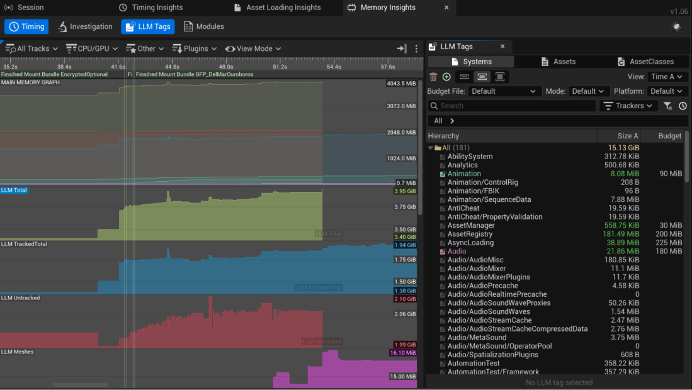The height and width of the screenshot is (390, 692).
Task: Click the auto-scroll arrow icon in tracks toolbar
Action: (x=401, y=48)
